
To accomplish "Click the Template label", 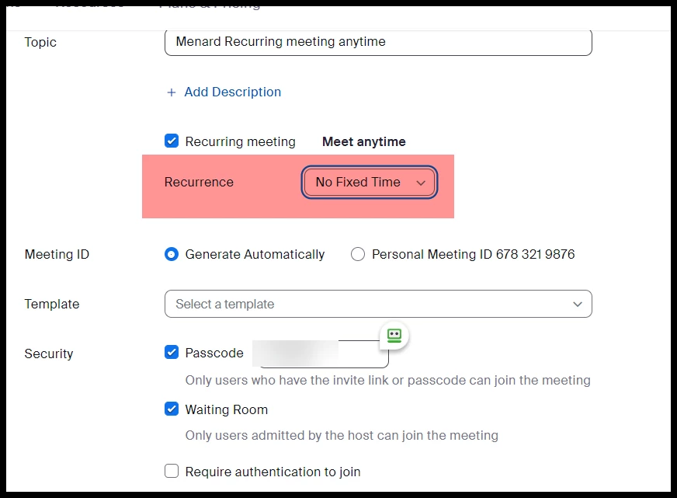I will [52, 304].
